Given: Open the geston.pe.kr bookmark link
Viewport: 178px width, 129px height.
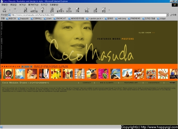Looking at the screenshot, I should [95, 19].
